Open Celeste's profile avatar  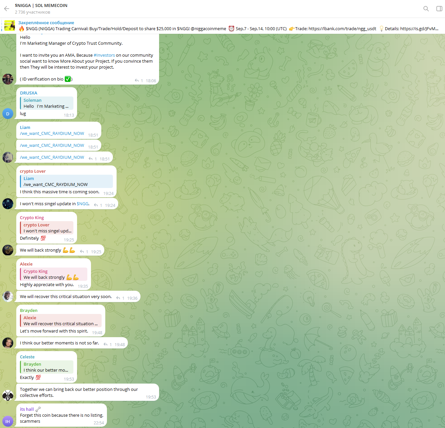[8, 395]
